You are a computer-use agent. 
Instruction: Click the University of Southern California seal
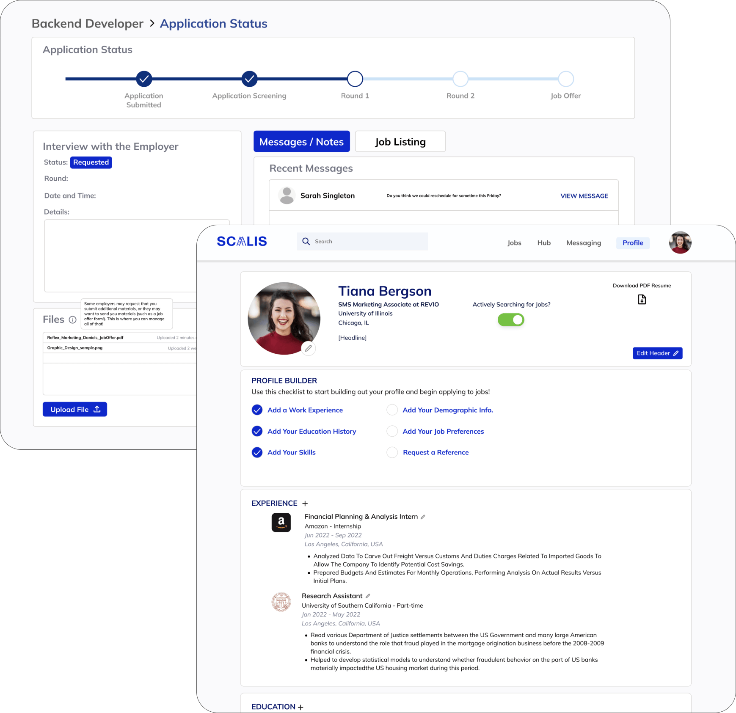tap(281, 602)
